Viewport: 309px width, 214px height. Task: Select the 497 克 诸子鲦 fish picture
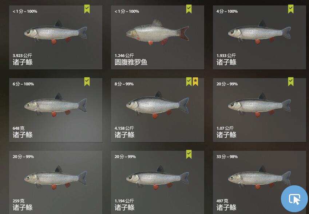(260, 178)
